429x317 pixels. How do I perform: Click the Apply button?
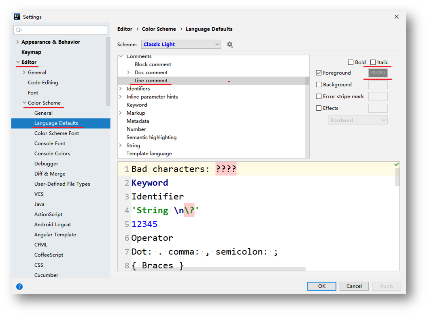point(387,286)
